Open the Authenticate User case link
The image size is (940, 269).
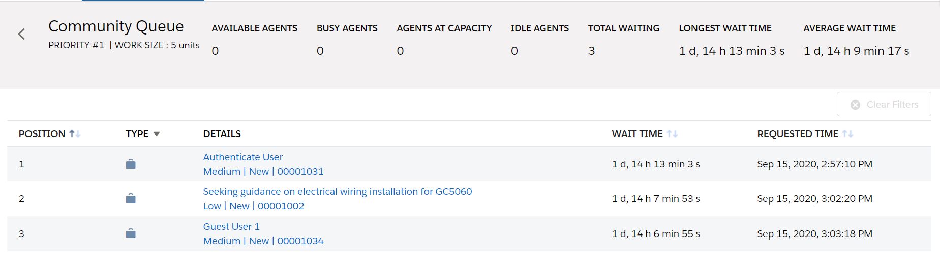242,157
